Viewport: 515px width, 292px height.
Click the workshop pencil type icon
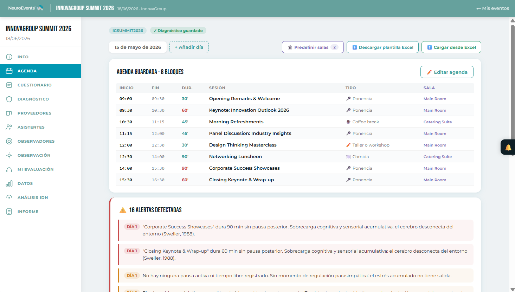tap(348, 145)
